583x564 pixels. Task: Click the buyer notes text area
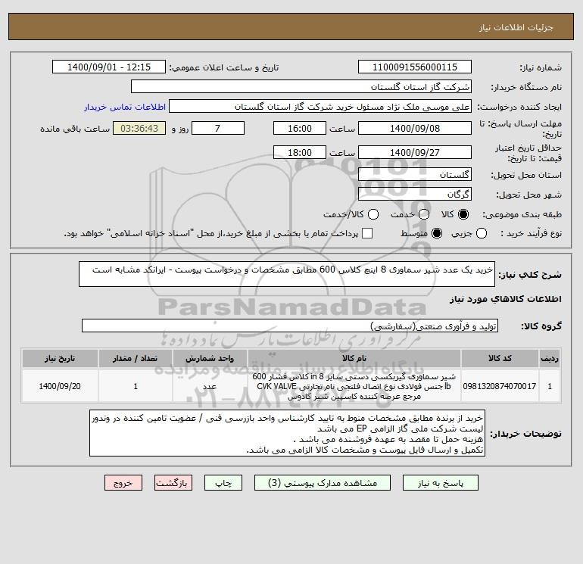287,433
